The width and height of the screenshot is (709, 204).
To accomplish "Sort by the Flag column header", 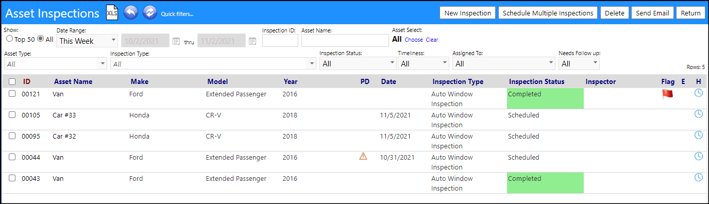I will (668, 81).
